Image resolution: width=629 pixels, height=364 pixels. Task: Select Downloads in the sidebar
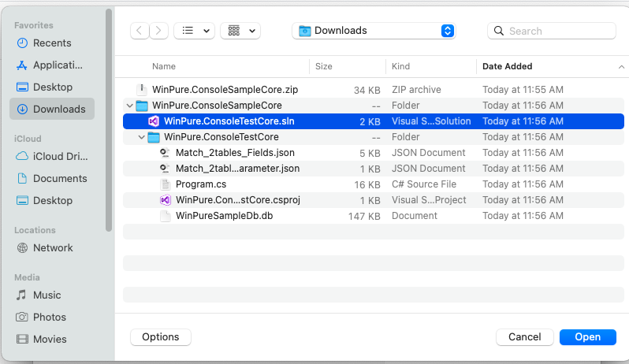pyautogui.click(x=52, y=109)
